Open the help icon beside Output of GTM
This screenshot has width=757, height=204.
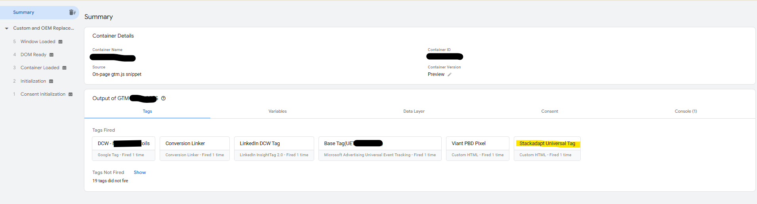[x=163, y=98]
